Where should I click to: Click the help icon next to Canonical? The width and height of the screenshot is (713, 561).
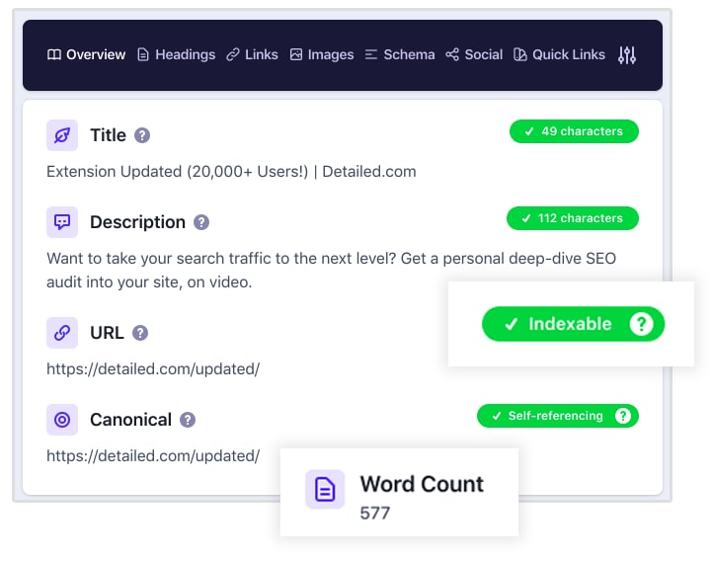point(188,420)
